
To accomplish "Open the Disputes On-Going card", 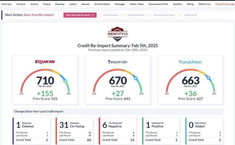I will [x=74, y=131].
